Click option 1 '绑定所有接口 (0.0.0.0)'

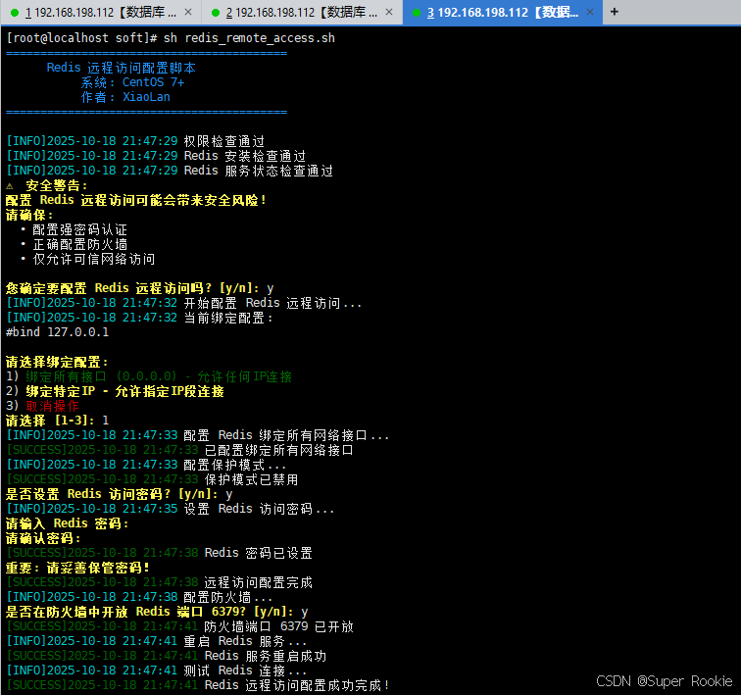(x=102, y=376)
